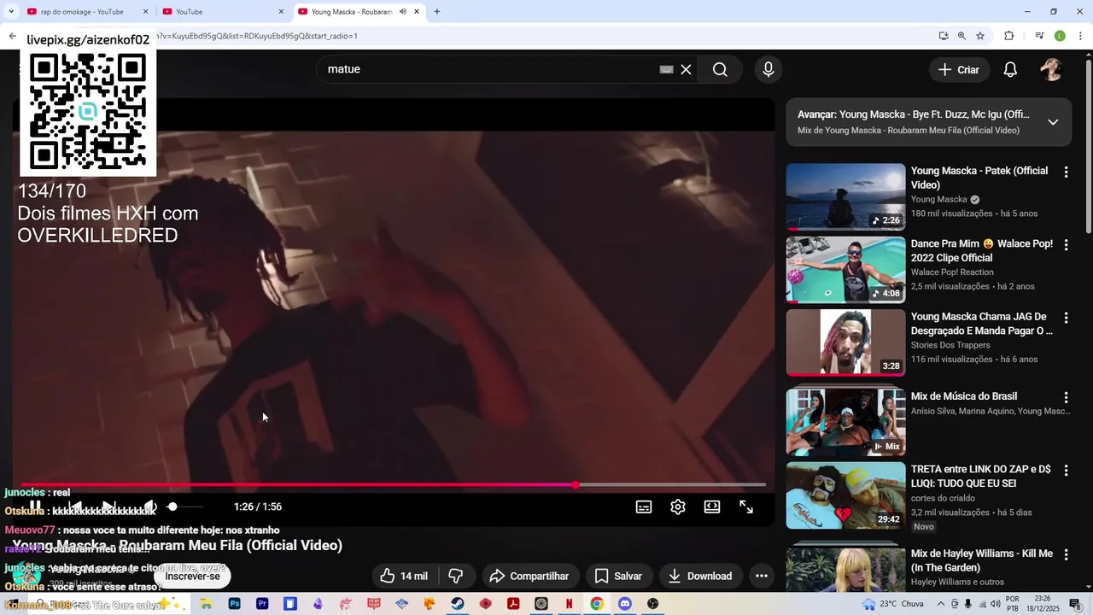
Task: Toggle theater mode in the player
Action: [x=712, y=507]
